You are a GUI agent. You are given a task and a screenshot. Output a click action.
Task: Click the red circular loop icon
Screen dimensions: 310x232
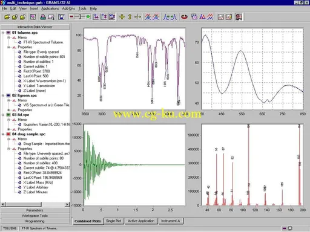(184, 17)
